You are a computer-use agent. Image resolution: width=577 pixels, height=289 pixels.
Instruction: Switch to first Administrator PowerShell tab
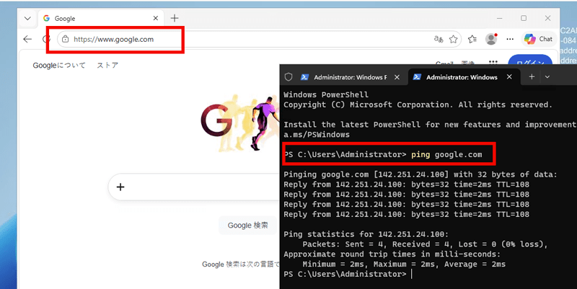pos(344,77)
